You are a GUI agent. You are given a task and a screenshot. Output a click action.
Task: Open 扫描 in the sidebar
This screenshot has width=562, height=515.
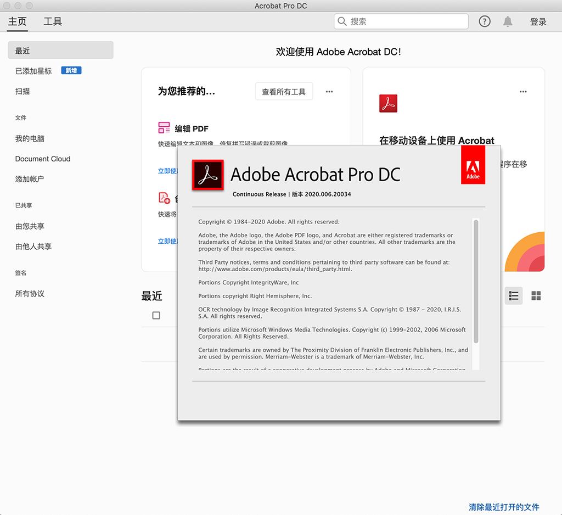click(x=22, y=91)
